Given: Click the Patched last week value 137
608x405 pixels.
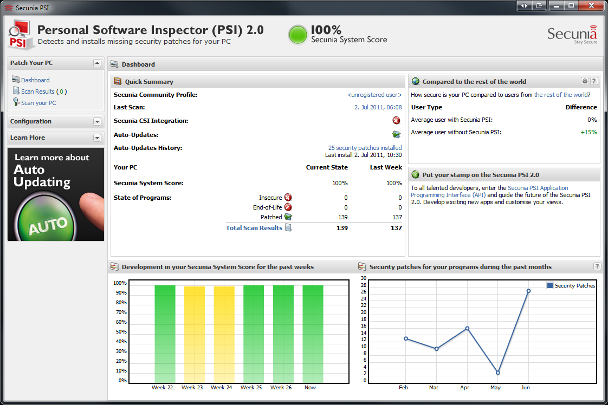Looking at the screenshot, I should (x=397, y=217).
